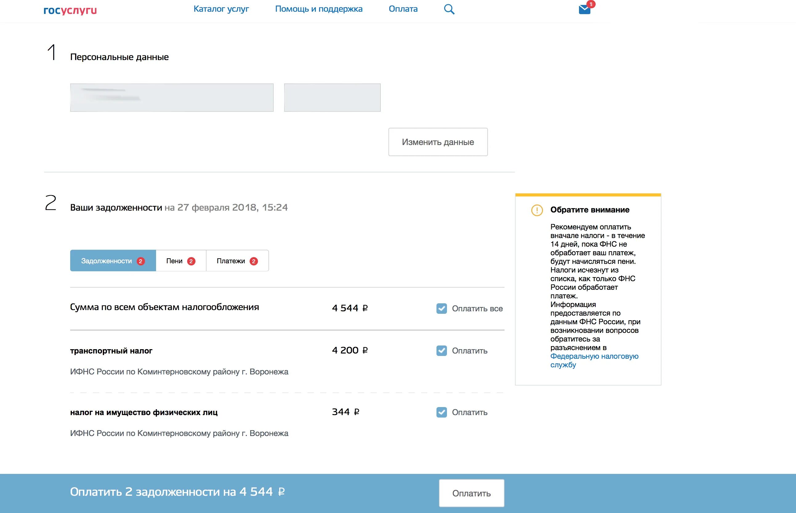Click ИФНС России line under налог на имущество
The height and width of the screenshot is (513, 796).
click(x=179, y=433)
